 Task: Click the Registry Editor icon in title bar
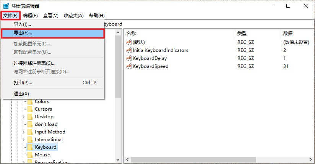pyautogui.click(x=6, y=6)
